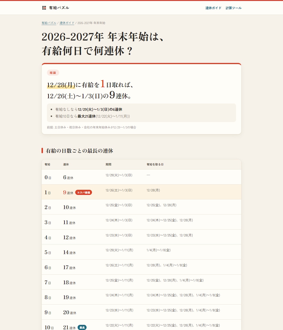Open 連休ガイド in the top navigation
This screenshot has height=330, width=283.
[x=213, y=8]
